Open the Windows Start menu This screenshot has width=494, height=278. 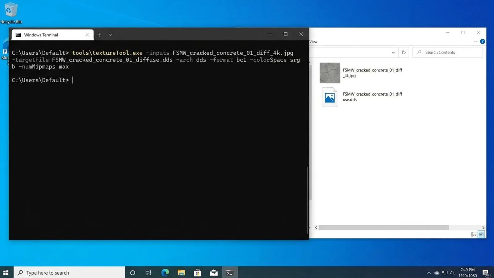pos(6,272)
